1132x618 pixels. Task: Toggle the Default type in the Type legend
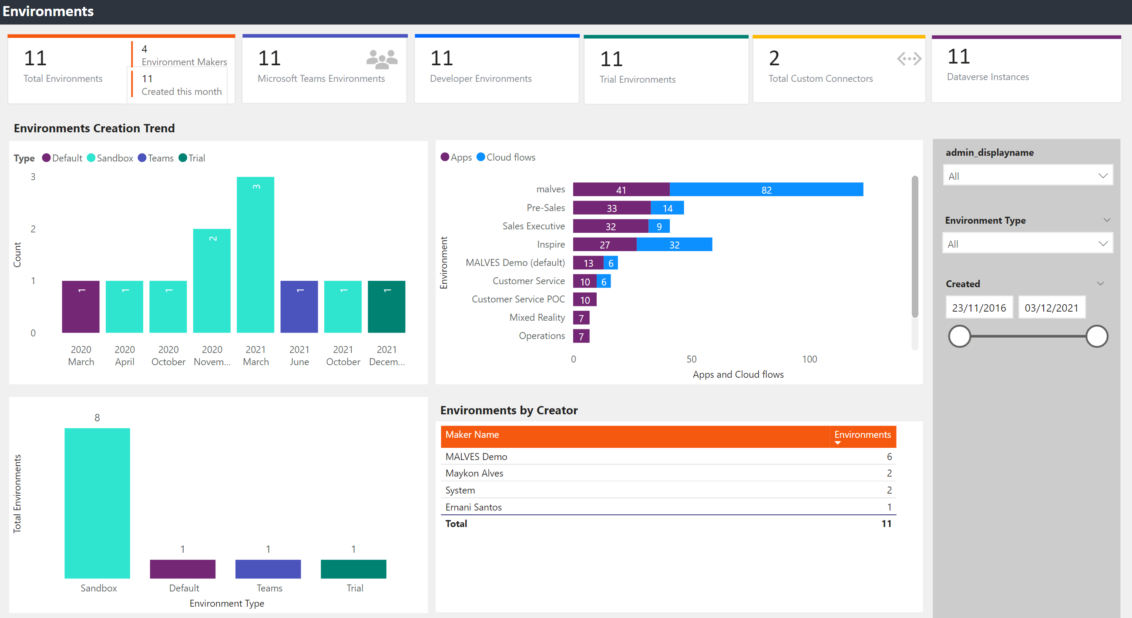click(x=46, y=158)
